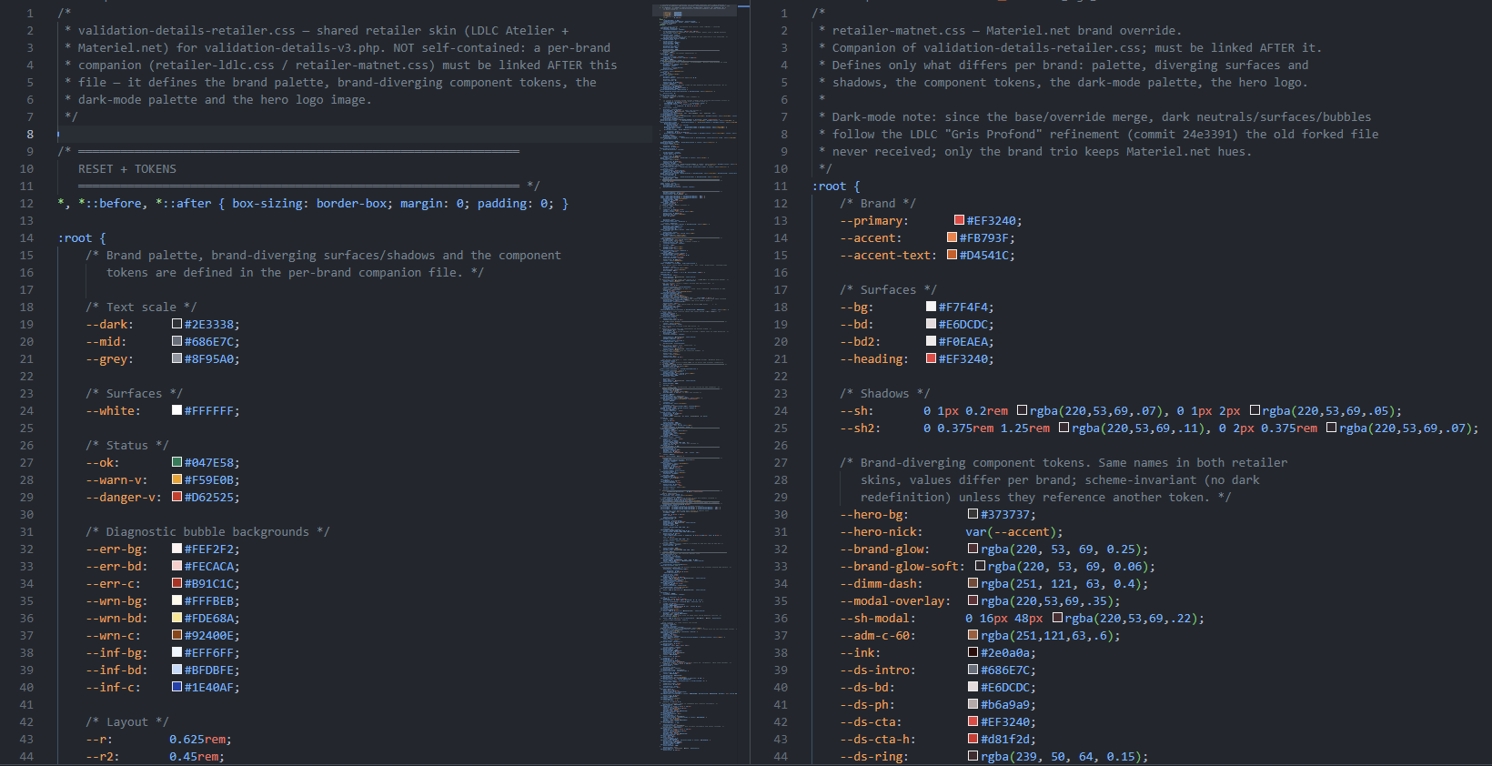The width and height of the screenshot is (1492, 766).
Task: Open the --bd #E6DCDC swatch in Surfaces block
Action: coord(931,324)
